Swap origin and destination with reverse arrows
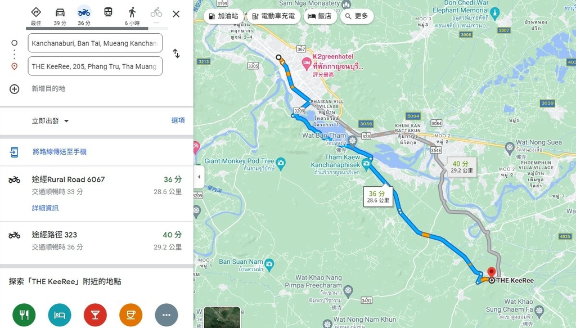The image size is (576, 328). click(176, 53)
